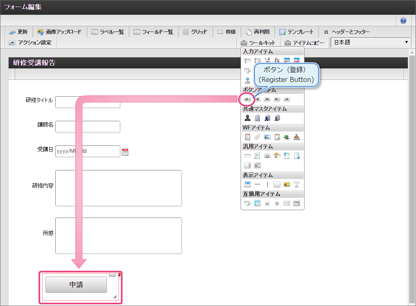The height and width of the screenshot is (306, 416).
Task: Select the register button item with green check
Action: tap(248, 99)
